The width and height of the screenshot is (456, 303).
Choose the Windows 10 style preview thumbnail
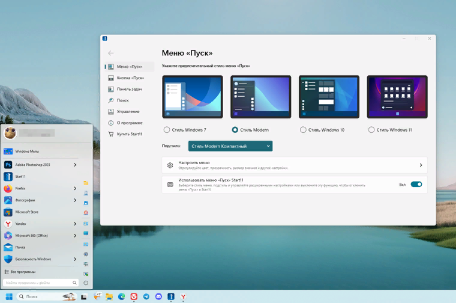tap(329, 97)
